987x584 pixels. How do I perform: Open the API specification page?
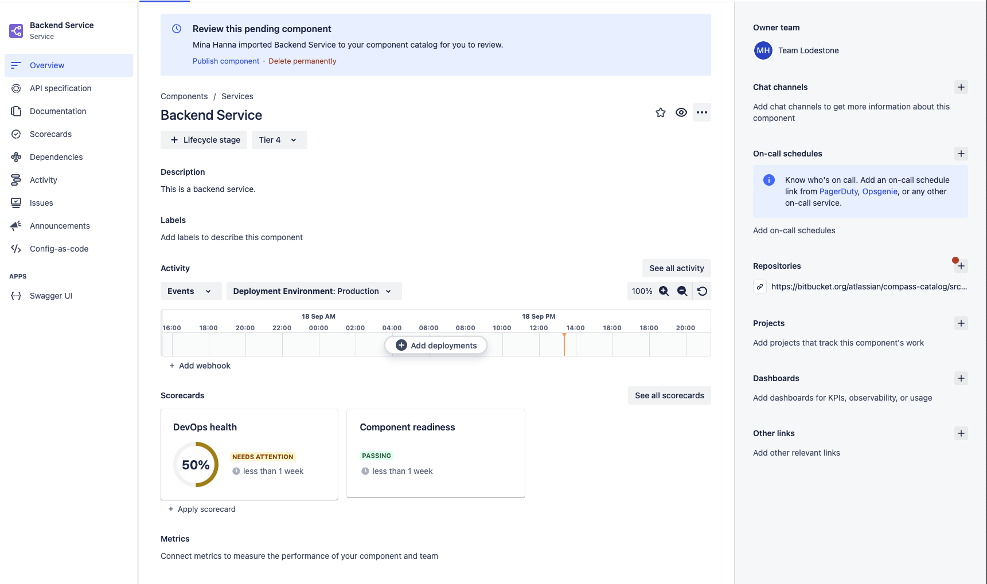click(60, 88)
